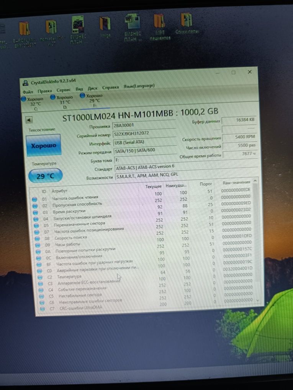Click the Стихи папы folder icon
The height and width of the screenshot is (390, 293).
click(187, 23)
